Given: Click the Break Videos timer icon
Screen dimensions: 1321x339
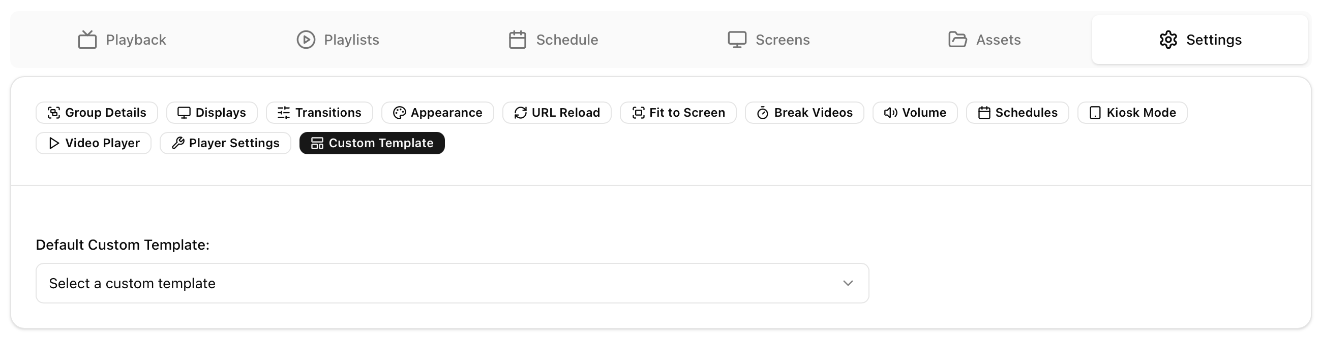Looking at the screenshot, I should click(x=763, y=113).
